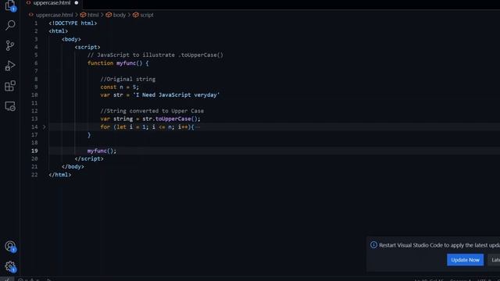Click the const n = 5; line
The image size is (500, 281).
coord(120,87)
